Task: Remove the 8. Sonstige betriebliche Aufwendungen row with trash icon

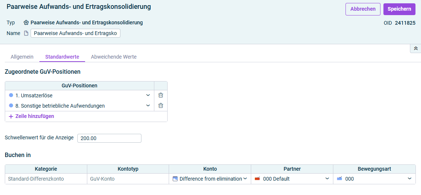Action: (161, 105)
